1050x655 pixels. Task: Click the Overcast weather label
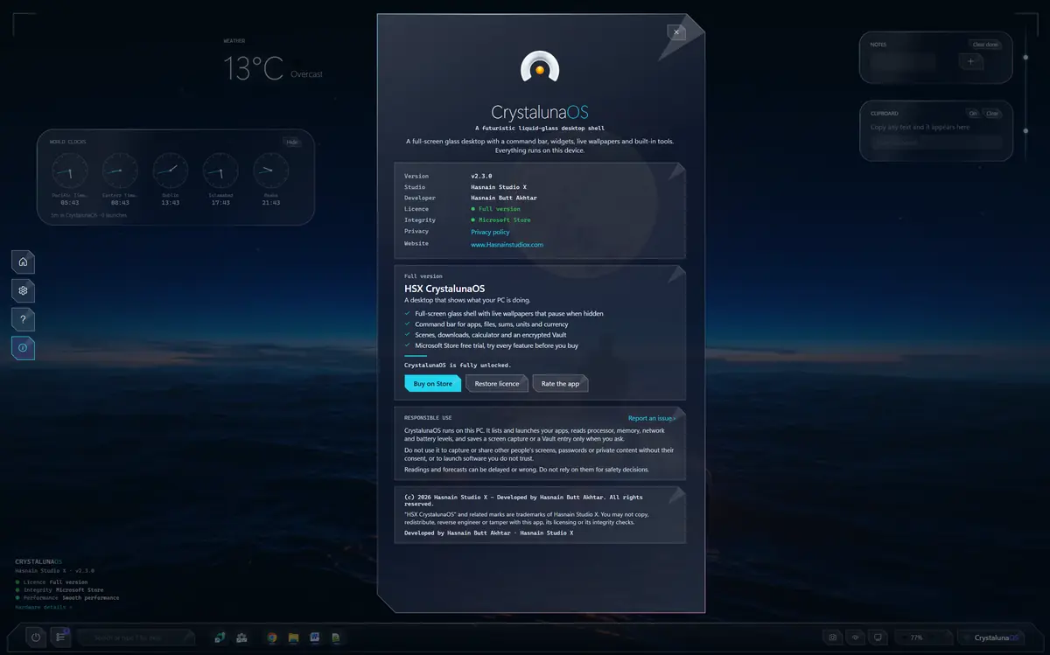(x=306, y=74)
